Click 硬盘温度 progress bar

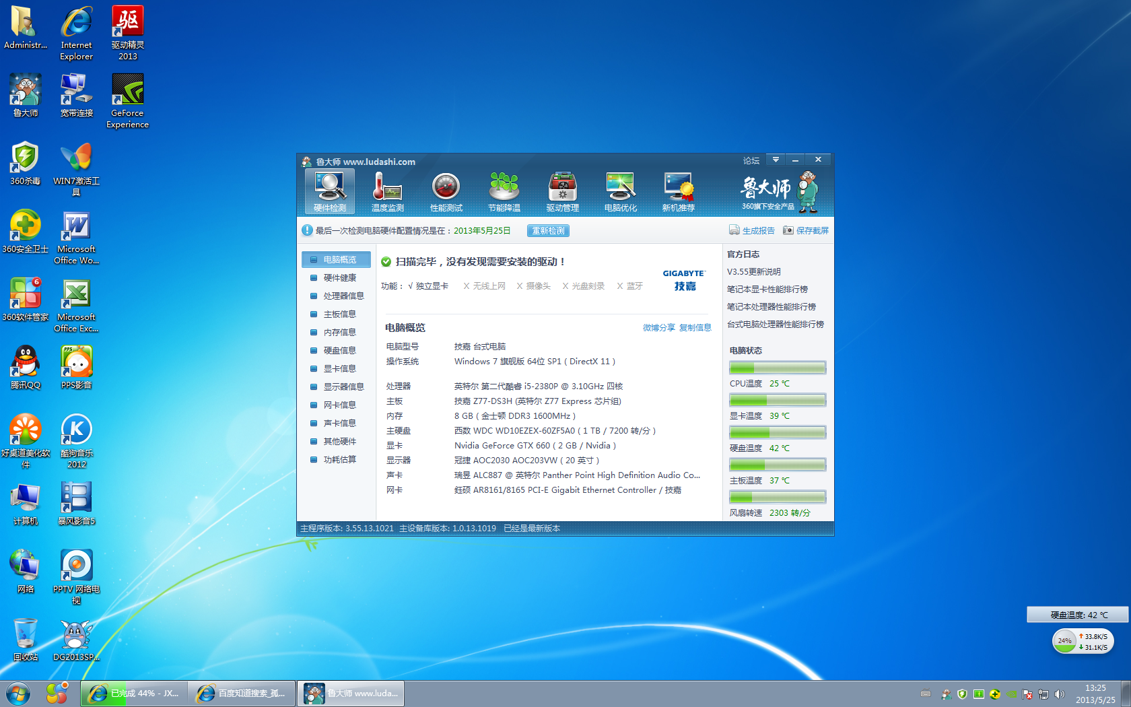click(778, 432)
